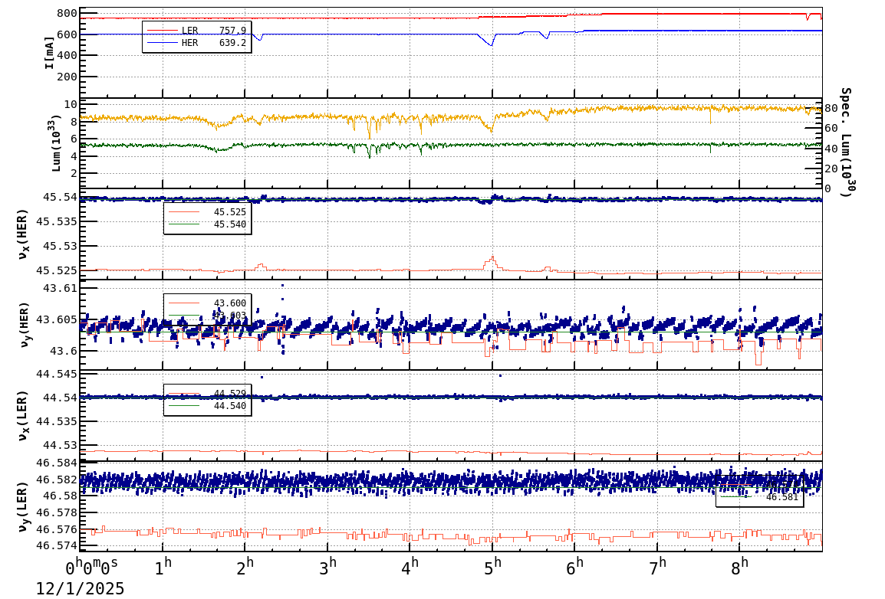Select the I[mA] axis label
885x599 pixels.
[50, 53]
